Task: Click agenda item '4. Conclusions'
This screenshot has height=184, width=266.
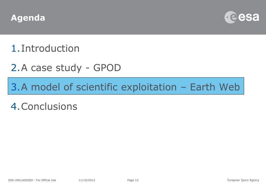Action: pyautogui.click(x=44, y=107)
